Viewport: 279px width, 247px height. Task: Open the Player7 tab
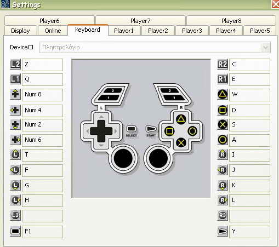[140, 20]
